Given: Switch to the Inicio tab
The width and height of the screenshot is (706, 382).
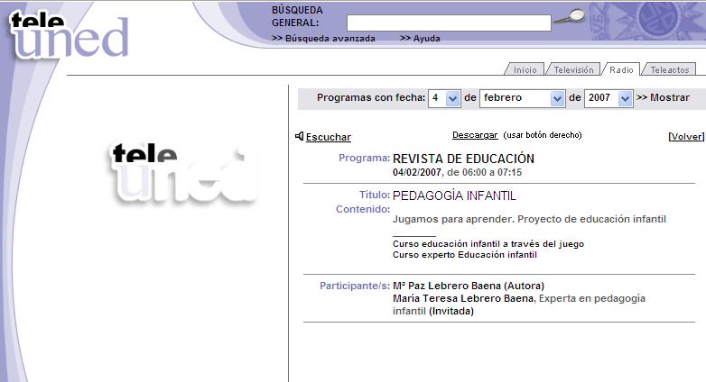Looking at the screenshot, I should [525, 69].
